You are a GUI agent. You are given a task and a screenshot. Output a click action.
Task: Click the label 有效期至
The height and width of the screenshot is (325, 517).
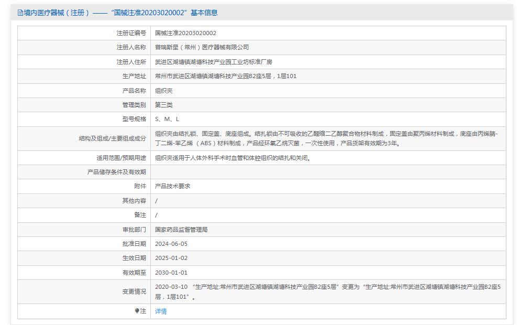134,273
